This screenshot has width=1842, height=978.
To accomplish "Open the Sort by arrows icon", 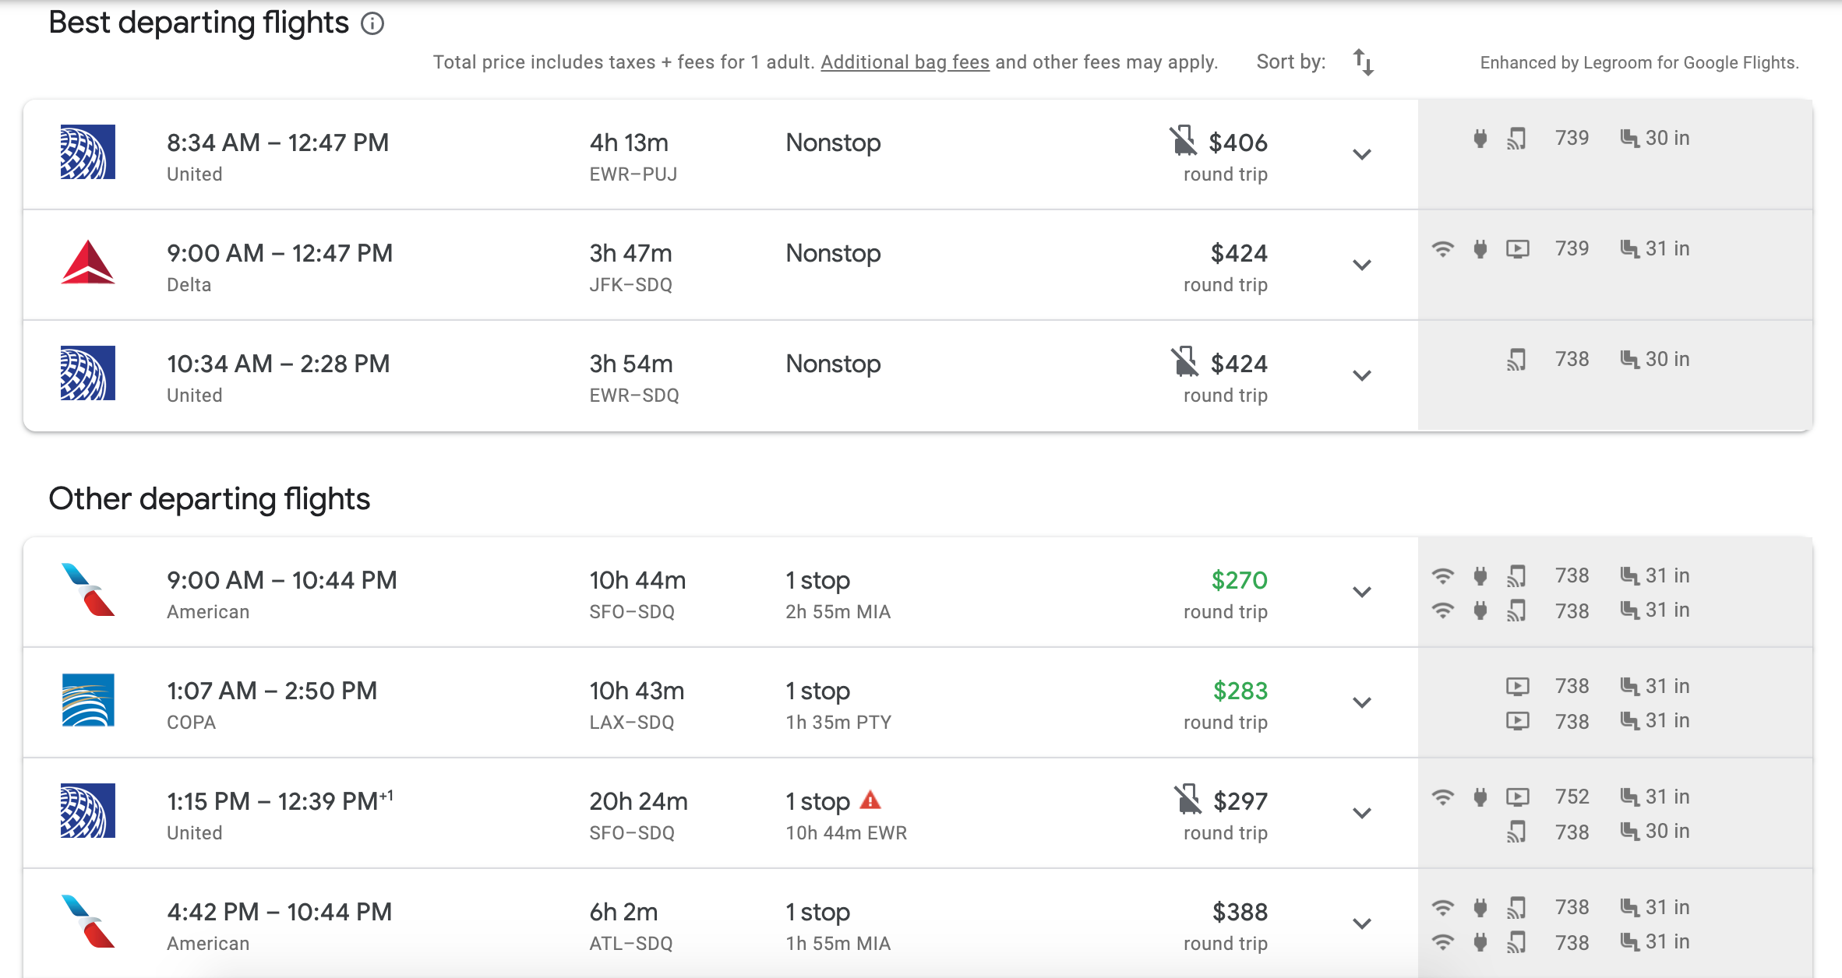I will (x=1363, y=62).
